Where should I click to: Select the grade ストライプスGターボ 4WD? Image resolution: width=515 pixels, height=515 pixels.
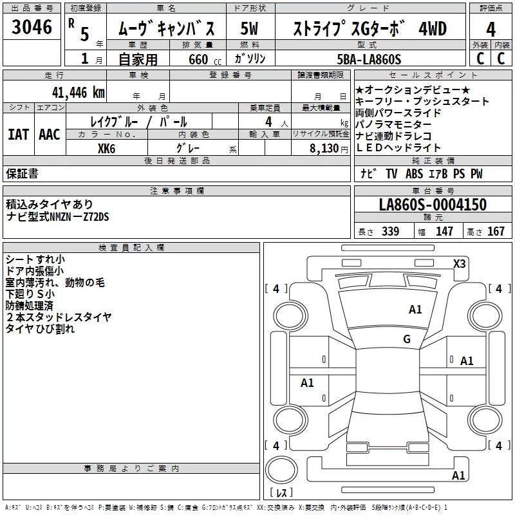point(370,28)
